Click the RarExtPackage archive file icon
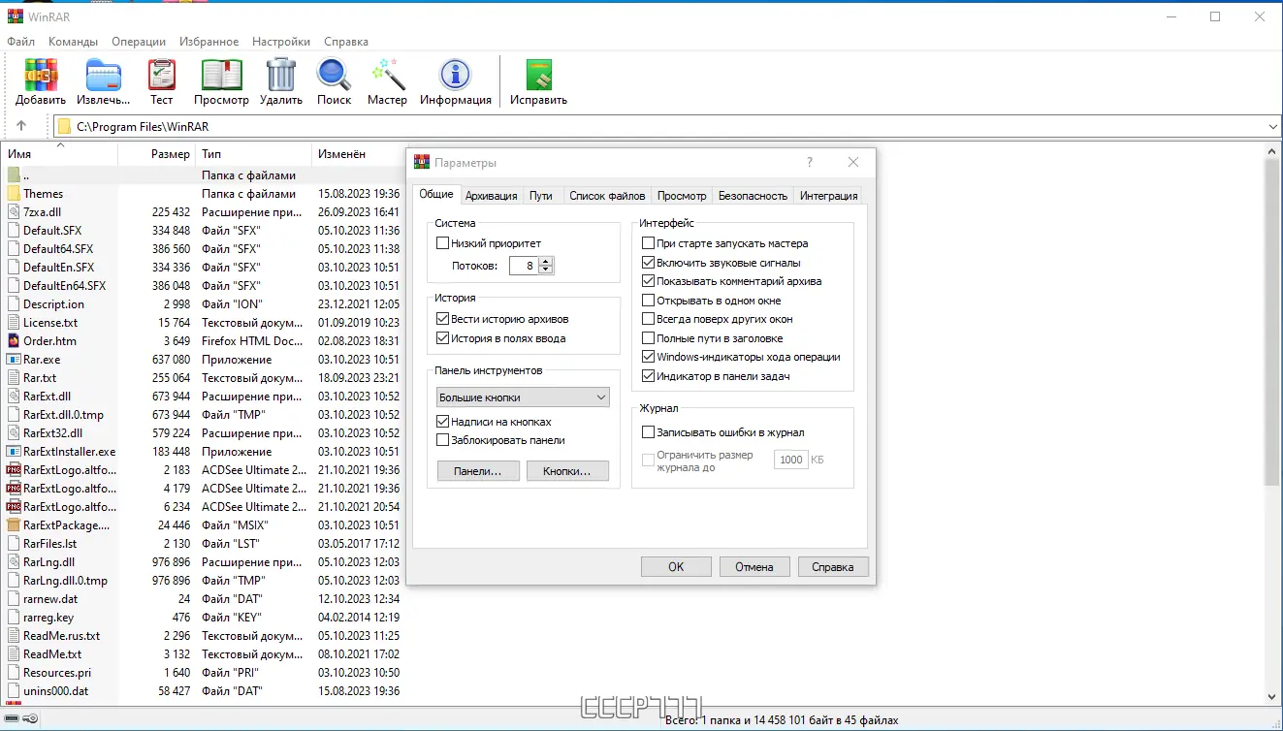This screenshot has height=731, width=1283. tap(14, 525)
